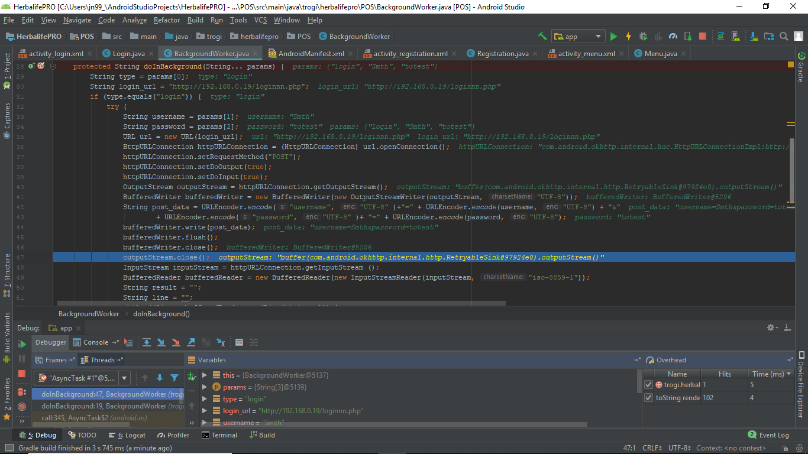
Task: Click the Step Over debugger icon
Action: [146, 342]
